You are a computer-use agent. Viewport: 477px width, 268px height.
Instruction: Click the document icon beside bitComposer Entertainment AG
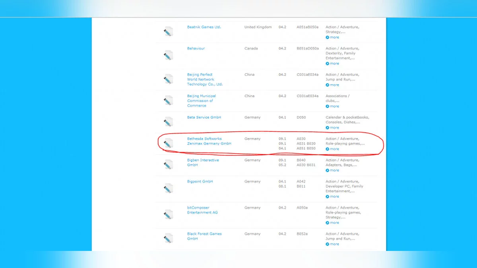(169, 215)
